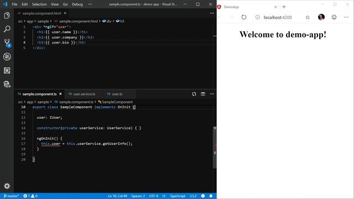354x199 pixels.
Task: Open the Source Control view
Action: tap(7, 43)
